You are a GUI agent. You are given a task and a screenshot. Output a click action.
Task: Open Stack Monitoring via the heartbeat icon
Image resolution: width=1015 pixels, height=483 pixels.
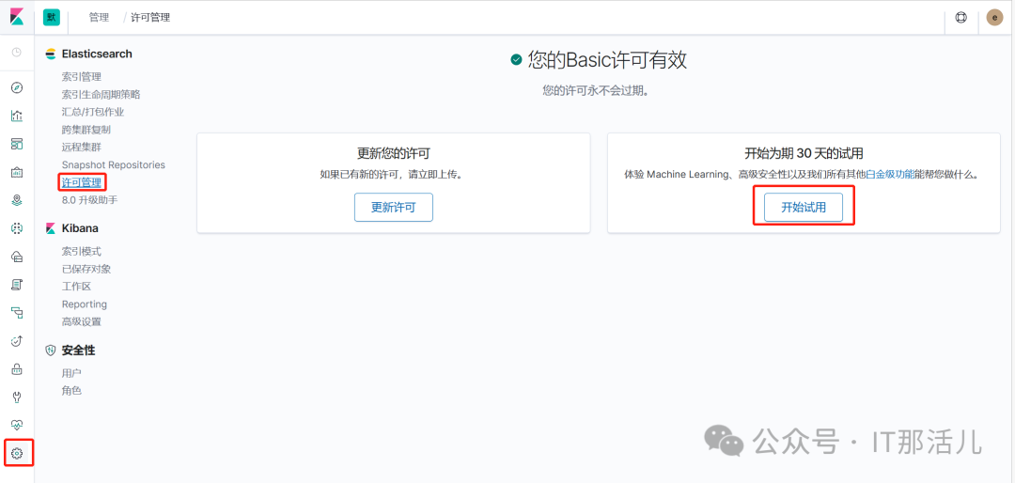pyautogui.click(x=17, y=425)
